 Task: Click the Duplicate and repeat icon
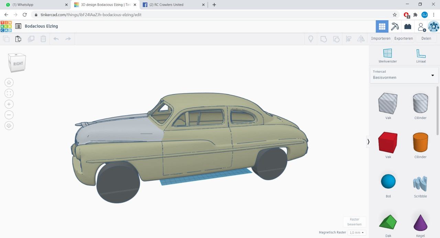31,39
